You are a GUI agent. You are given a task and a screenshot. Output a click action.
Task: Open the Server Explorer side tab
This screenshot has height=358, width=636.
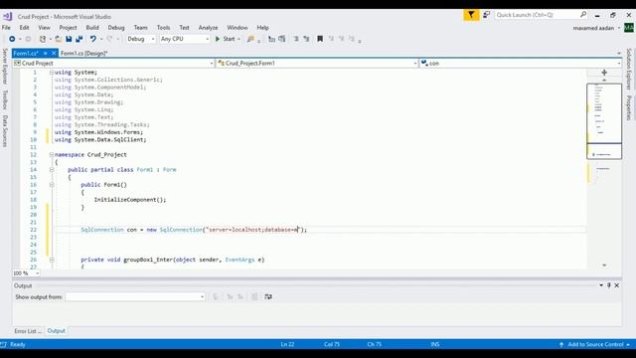5,67
